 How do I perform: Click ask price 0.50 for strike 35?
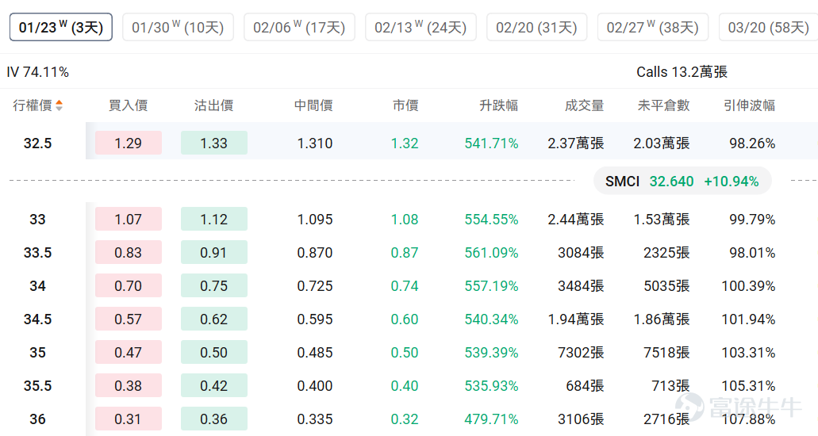[214, 353]
